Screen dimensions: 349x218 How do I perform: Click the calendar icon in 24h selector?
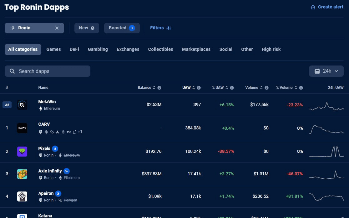point(317,71)
